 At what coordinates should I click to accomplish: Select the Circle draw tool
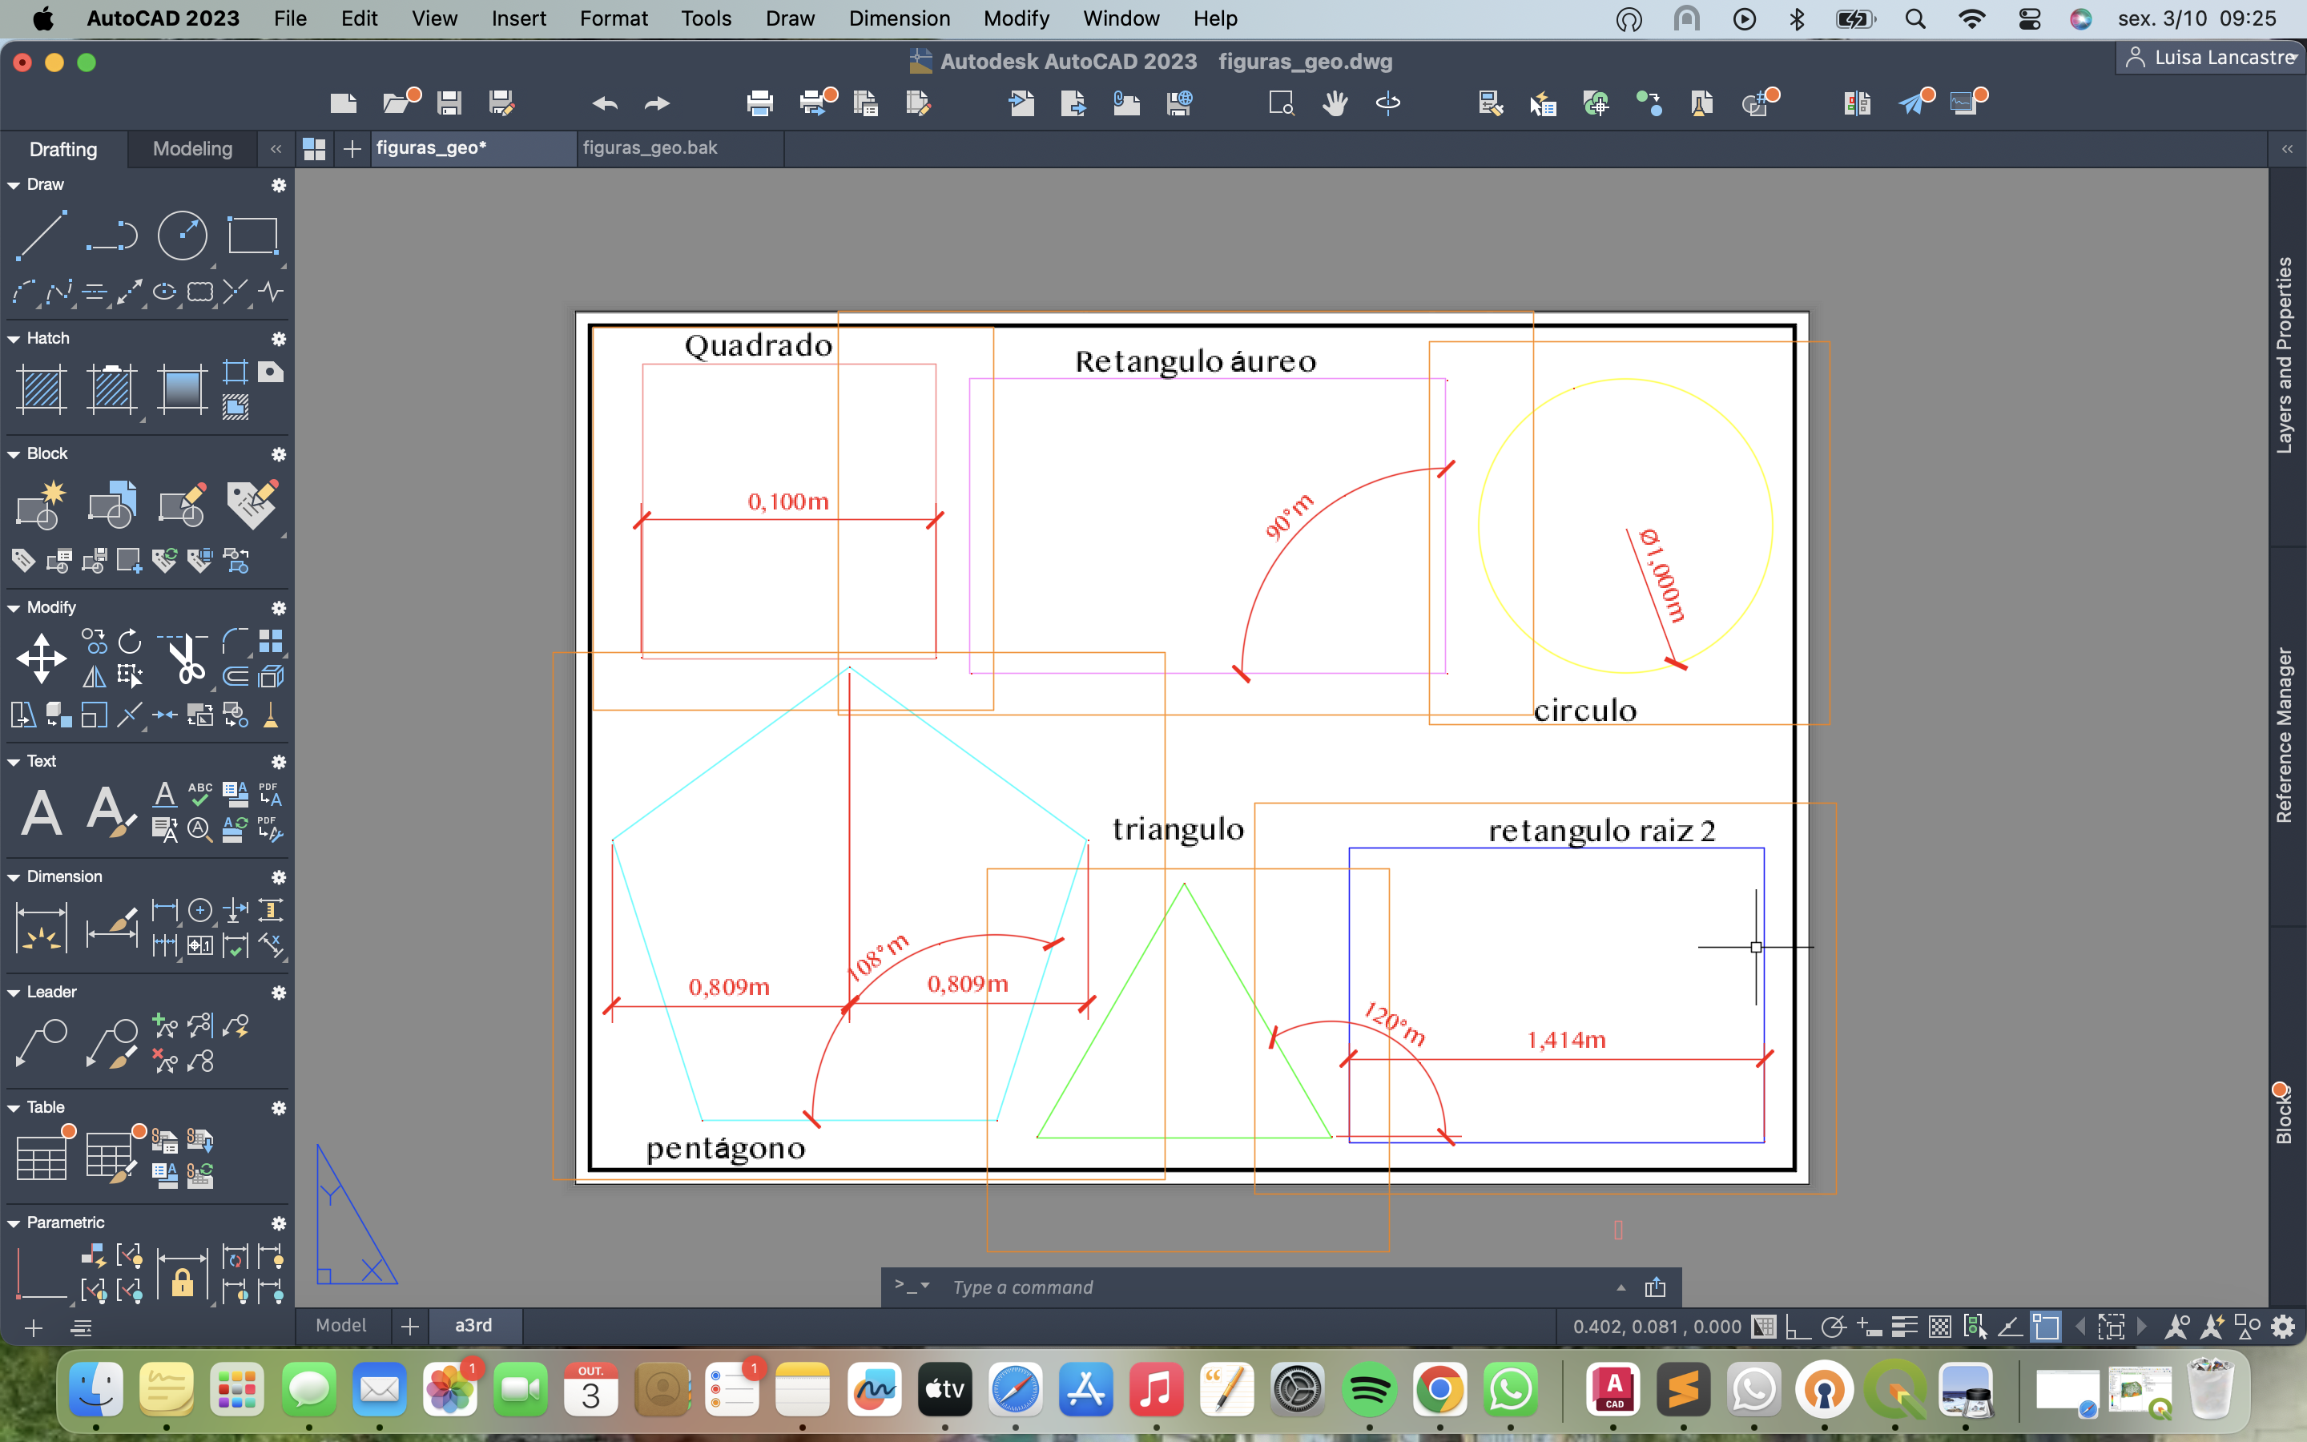(x=181, y=235)
